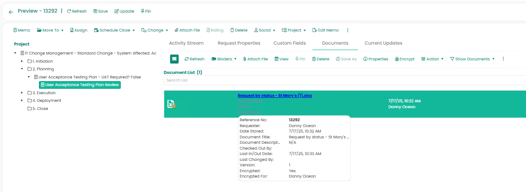Expand the Binders dropdown
This screenshot has width=526, height=192.
[x=224, y=59]
